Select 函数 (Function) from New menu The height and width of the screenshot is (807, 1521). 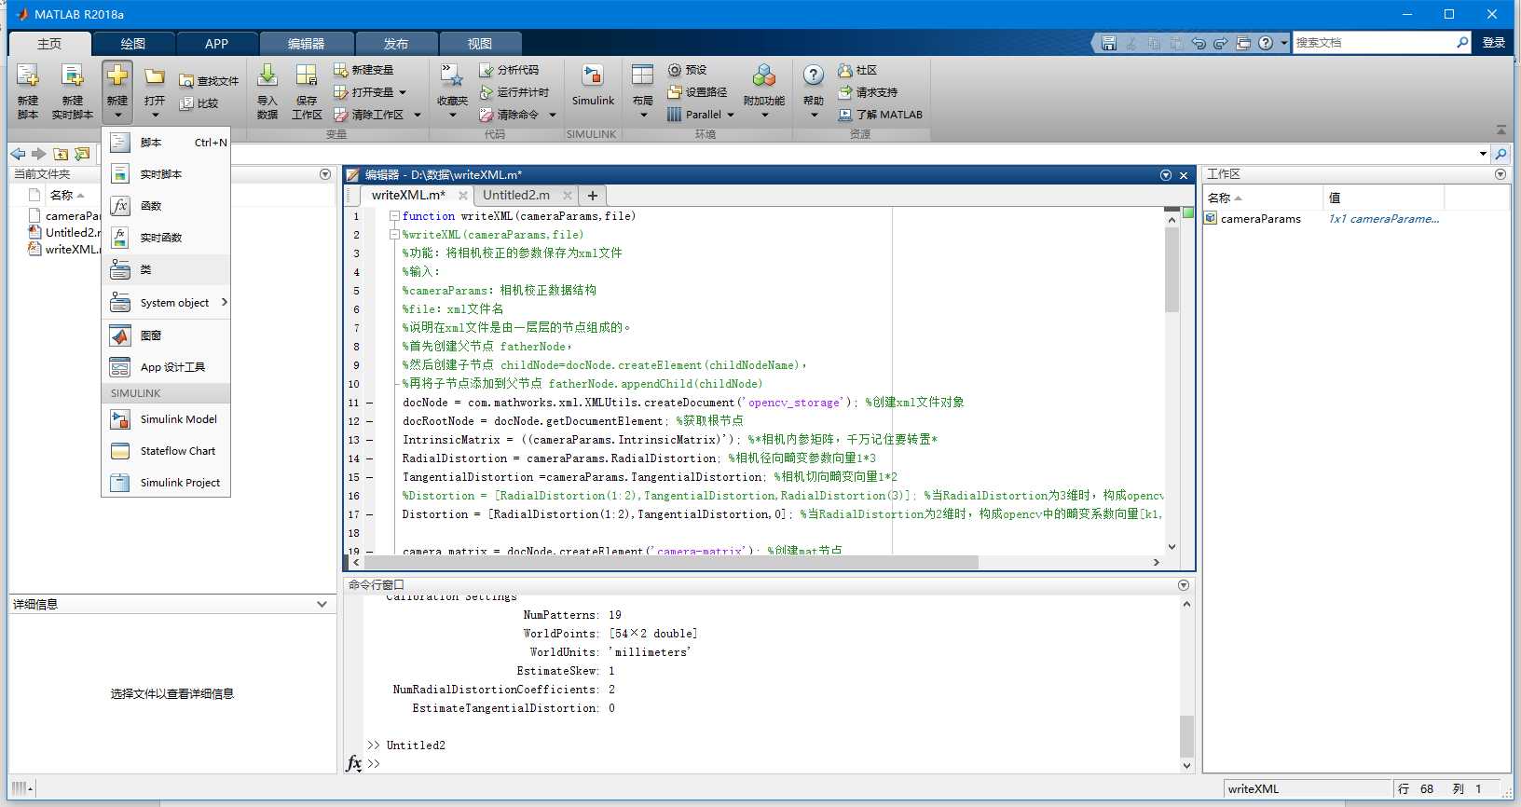pyautogui.click(x=166, y=206)
